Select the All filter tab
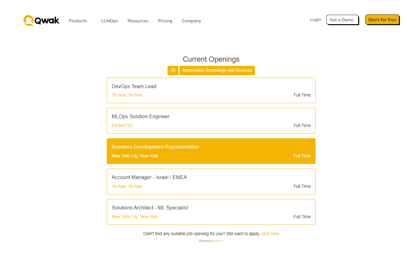The image size is (407, 269). coord(173,71)
